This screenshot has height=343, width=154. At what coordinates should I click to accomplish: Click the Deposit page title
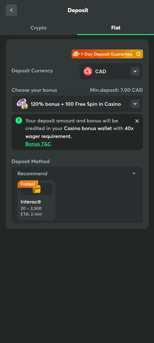click(78, 10)
